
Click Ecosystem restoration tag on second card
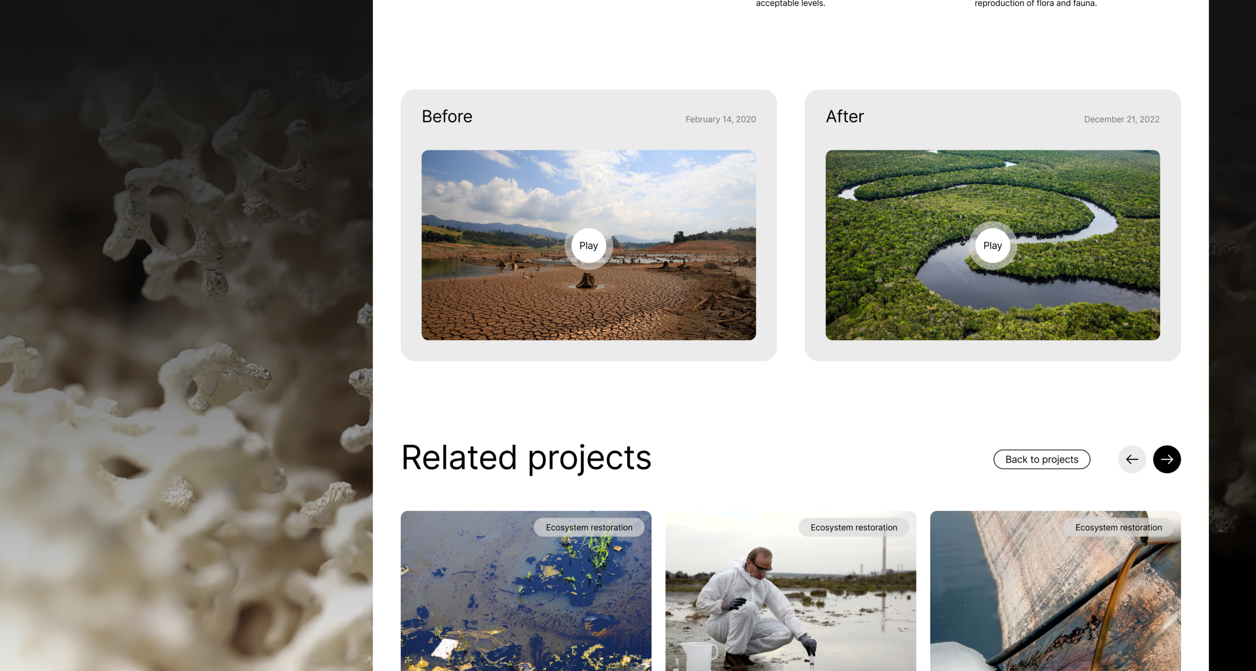(853, 527)
